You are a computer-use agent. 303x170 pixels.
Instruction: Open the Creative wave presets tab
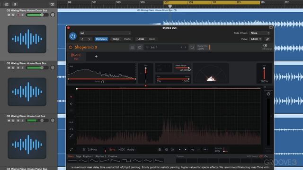coord(113,156)
